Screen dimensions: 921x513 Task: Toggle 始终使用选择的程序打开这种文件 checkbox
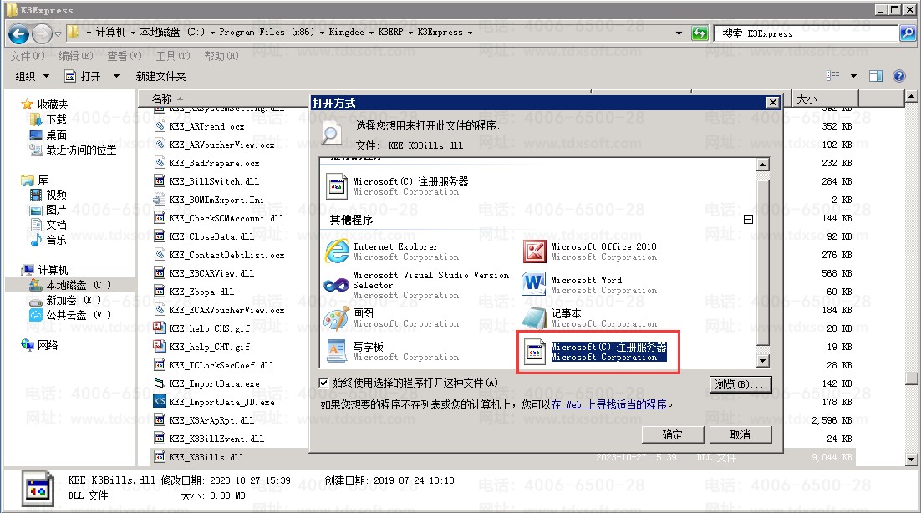(x=324, y=383)
